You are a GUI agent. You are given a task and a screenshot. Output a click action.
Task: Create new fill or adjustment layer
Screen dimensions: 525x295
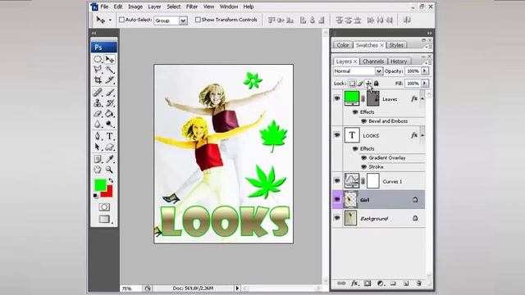[x=381, y=284]
